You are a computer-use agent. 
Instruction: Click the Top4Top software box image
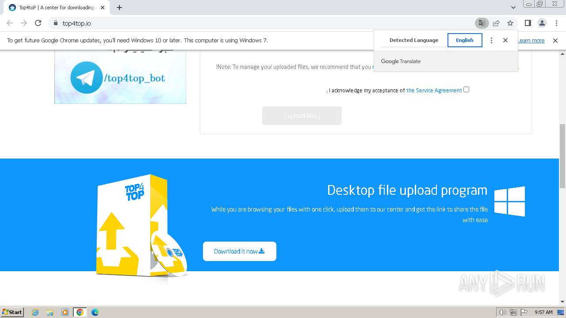[141, 225]
